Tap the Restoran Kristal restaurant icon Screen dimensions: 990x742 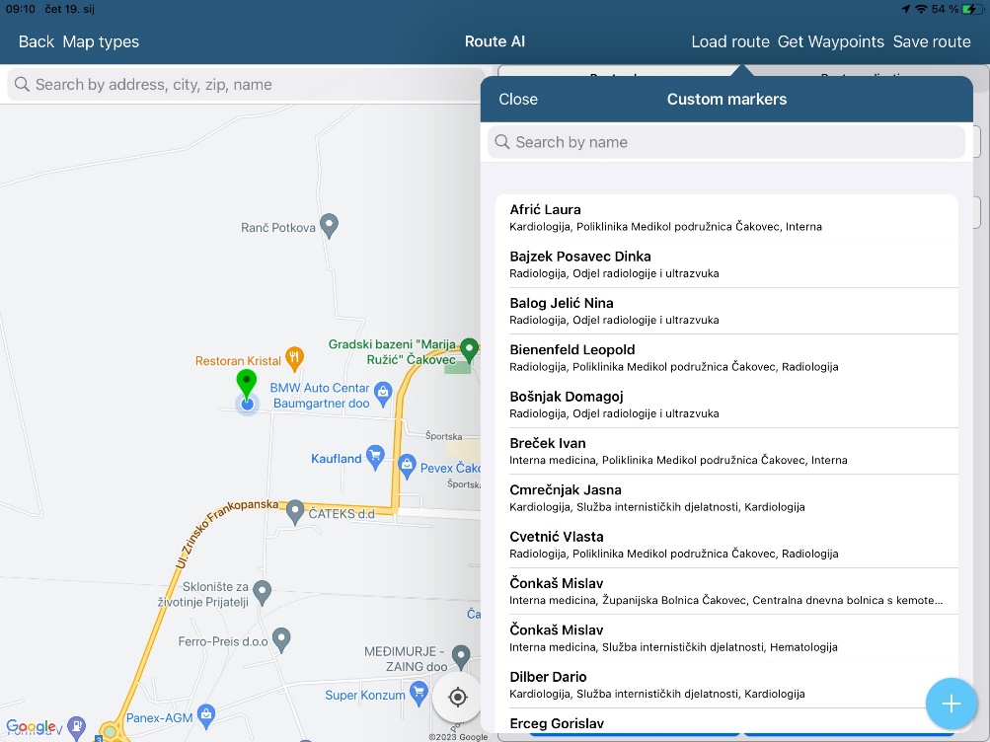click(x=293, y=357)
